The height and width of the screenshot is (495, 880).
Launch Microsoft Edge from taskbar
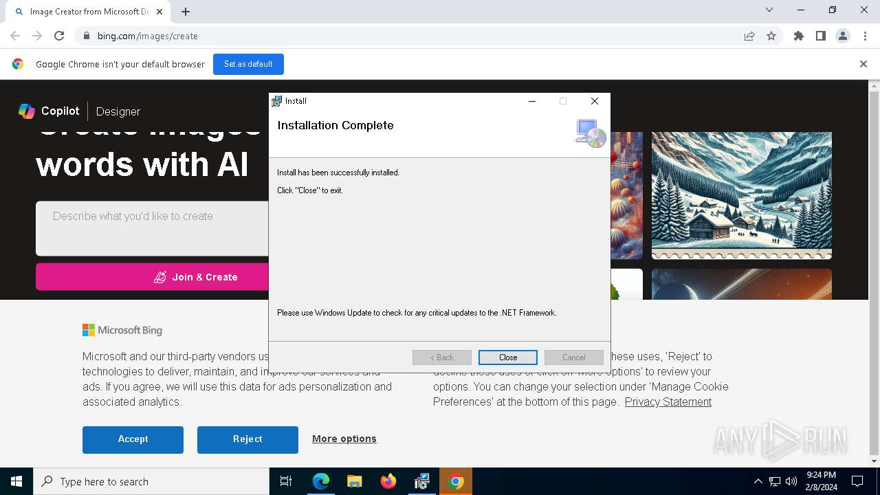[320, 481]
